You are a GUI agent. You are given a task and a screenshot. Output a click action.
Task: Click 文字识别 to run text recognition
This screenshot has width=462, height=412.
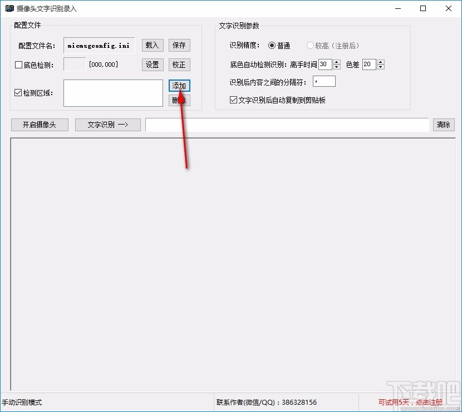pos(107,125)
